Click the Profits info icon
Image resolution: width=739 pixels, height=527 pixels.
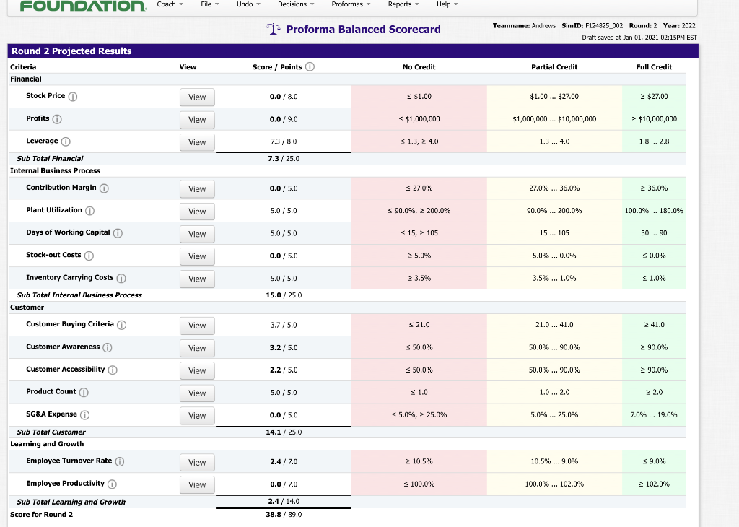(x=58, y=118)
